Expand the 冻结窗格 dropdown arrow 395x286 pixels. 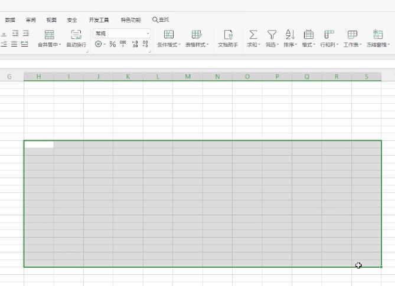pos(389,45)
